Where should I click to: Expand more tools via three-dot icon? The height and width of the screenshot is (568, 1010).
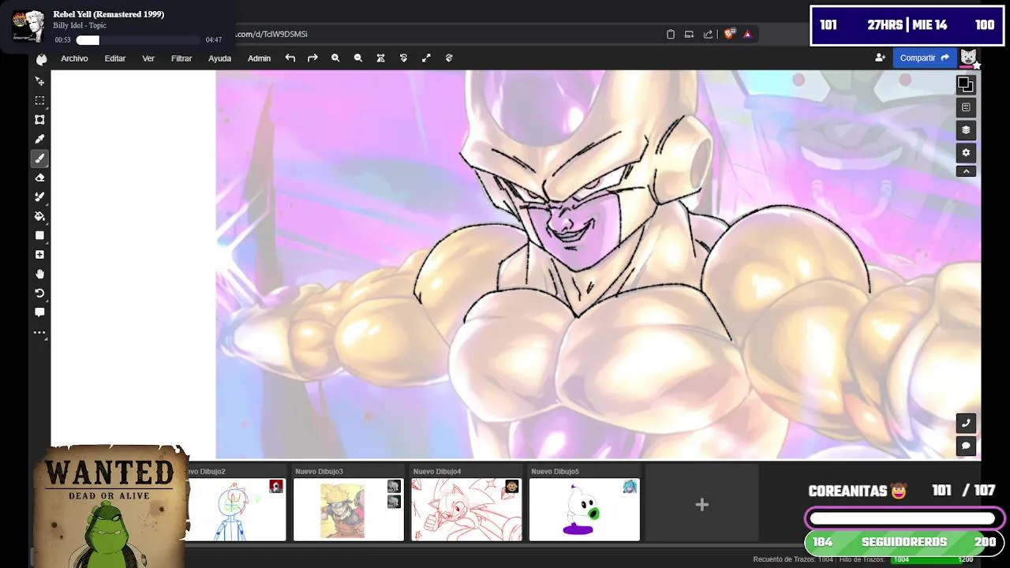(x=39, y=333)
